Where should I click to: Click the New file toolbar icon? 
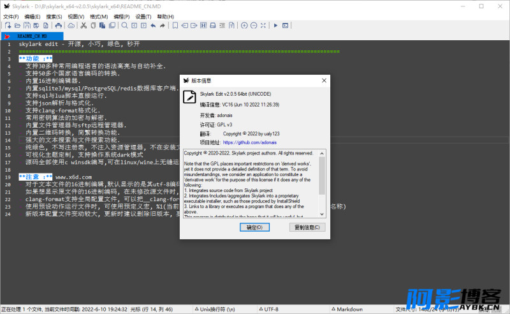(8, 26)
